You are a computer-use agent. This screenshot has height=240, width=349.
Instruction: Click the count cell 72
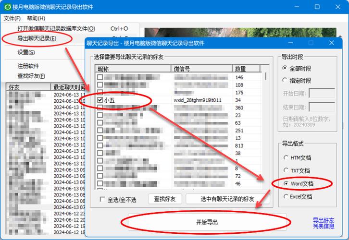237,176
